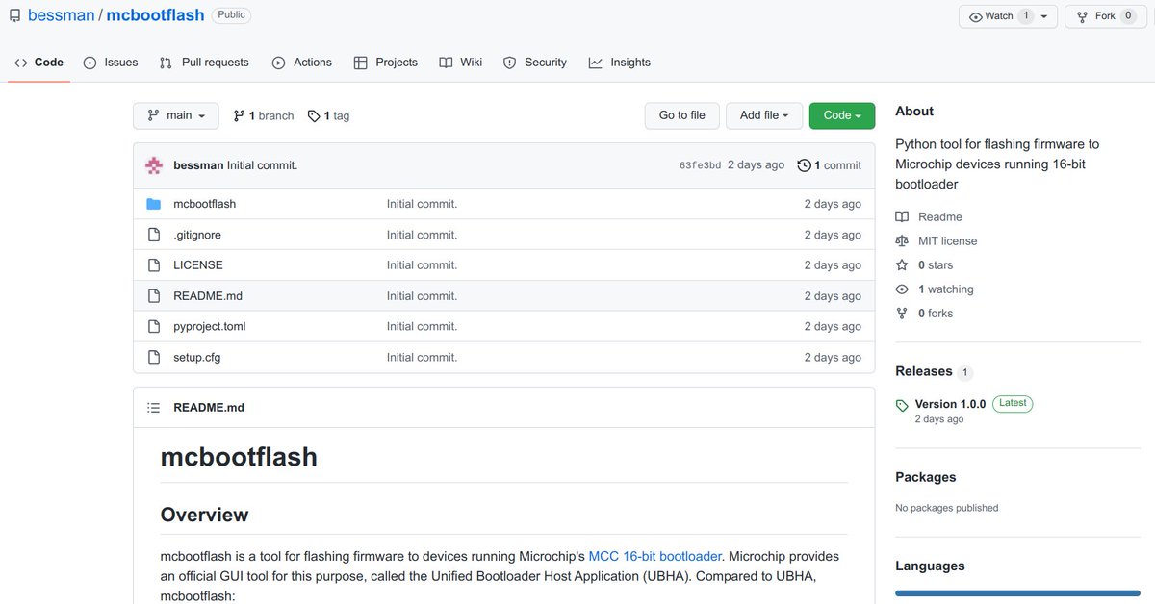Open README.md in the file list

pyautogui.click(x=208, y=296)
